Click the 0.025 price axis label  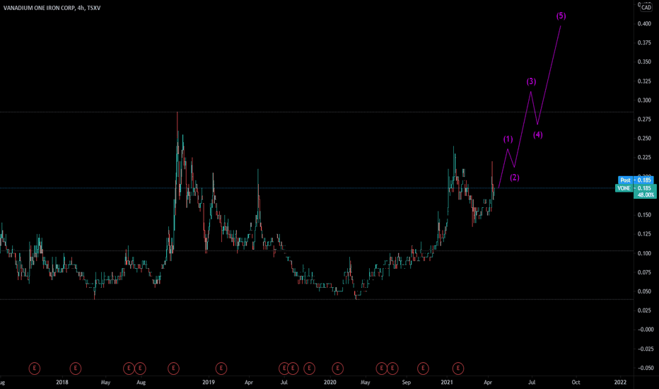(644, 310)
